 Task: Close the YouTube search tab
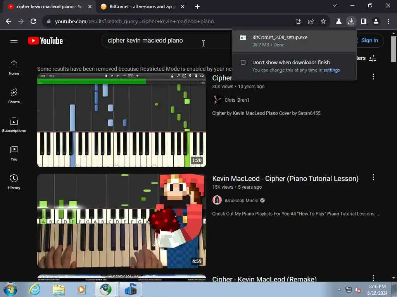coord(90,7)
